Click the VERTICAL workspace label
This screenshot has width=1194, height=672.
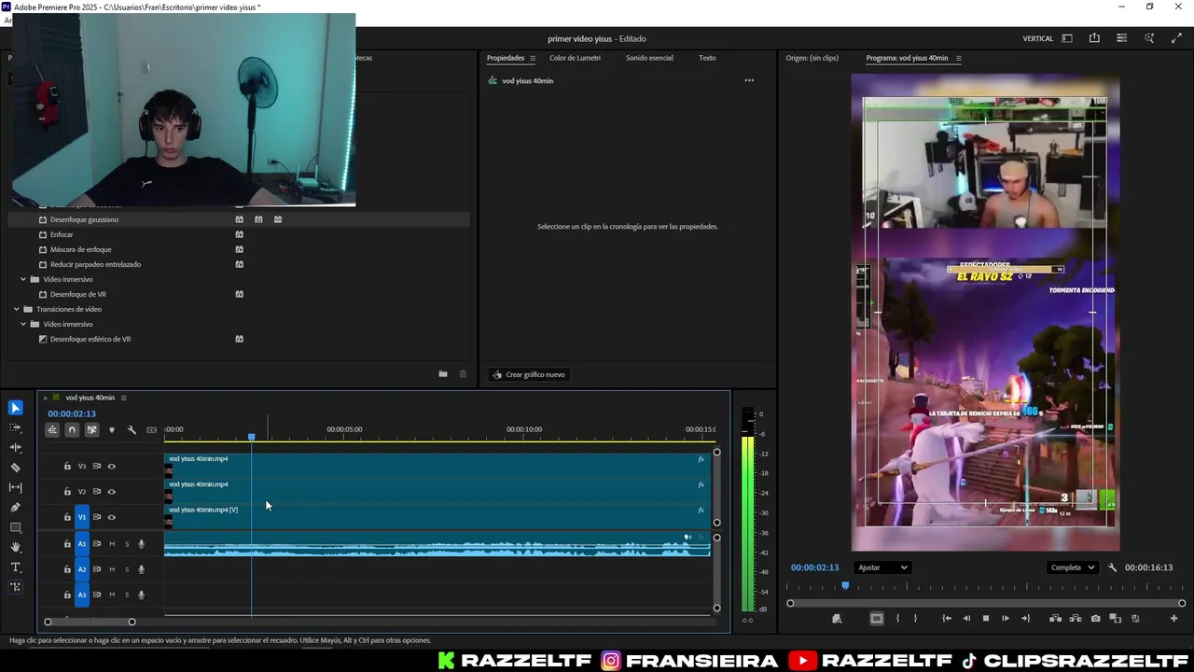pyautogui.click(x=1037, y=38)
